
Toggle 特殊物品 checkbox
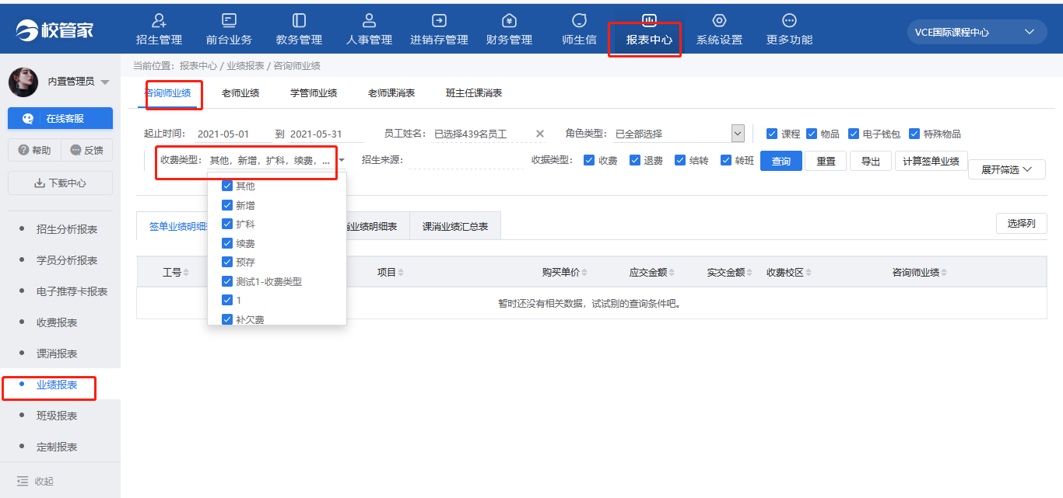(914, 134)
